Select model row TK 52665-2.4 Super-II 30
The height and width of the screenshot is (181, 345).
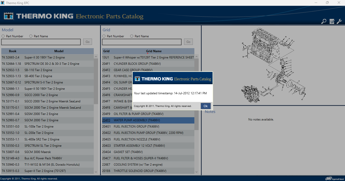coord(48,57)
